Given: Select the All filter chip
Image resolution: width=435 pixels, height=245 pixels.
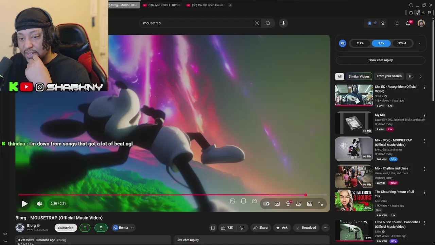Looking at the screenshot, I should coord(340,77).
